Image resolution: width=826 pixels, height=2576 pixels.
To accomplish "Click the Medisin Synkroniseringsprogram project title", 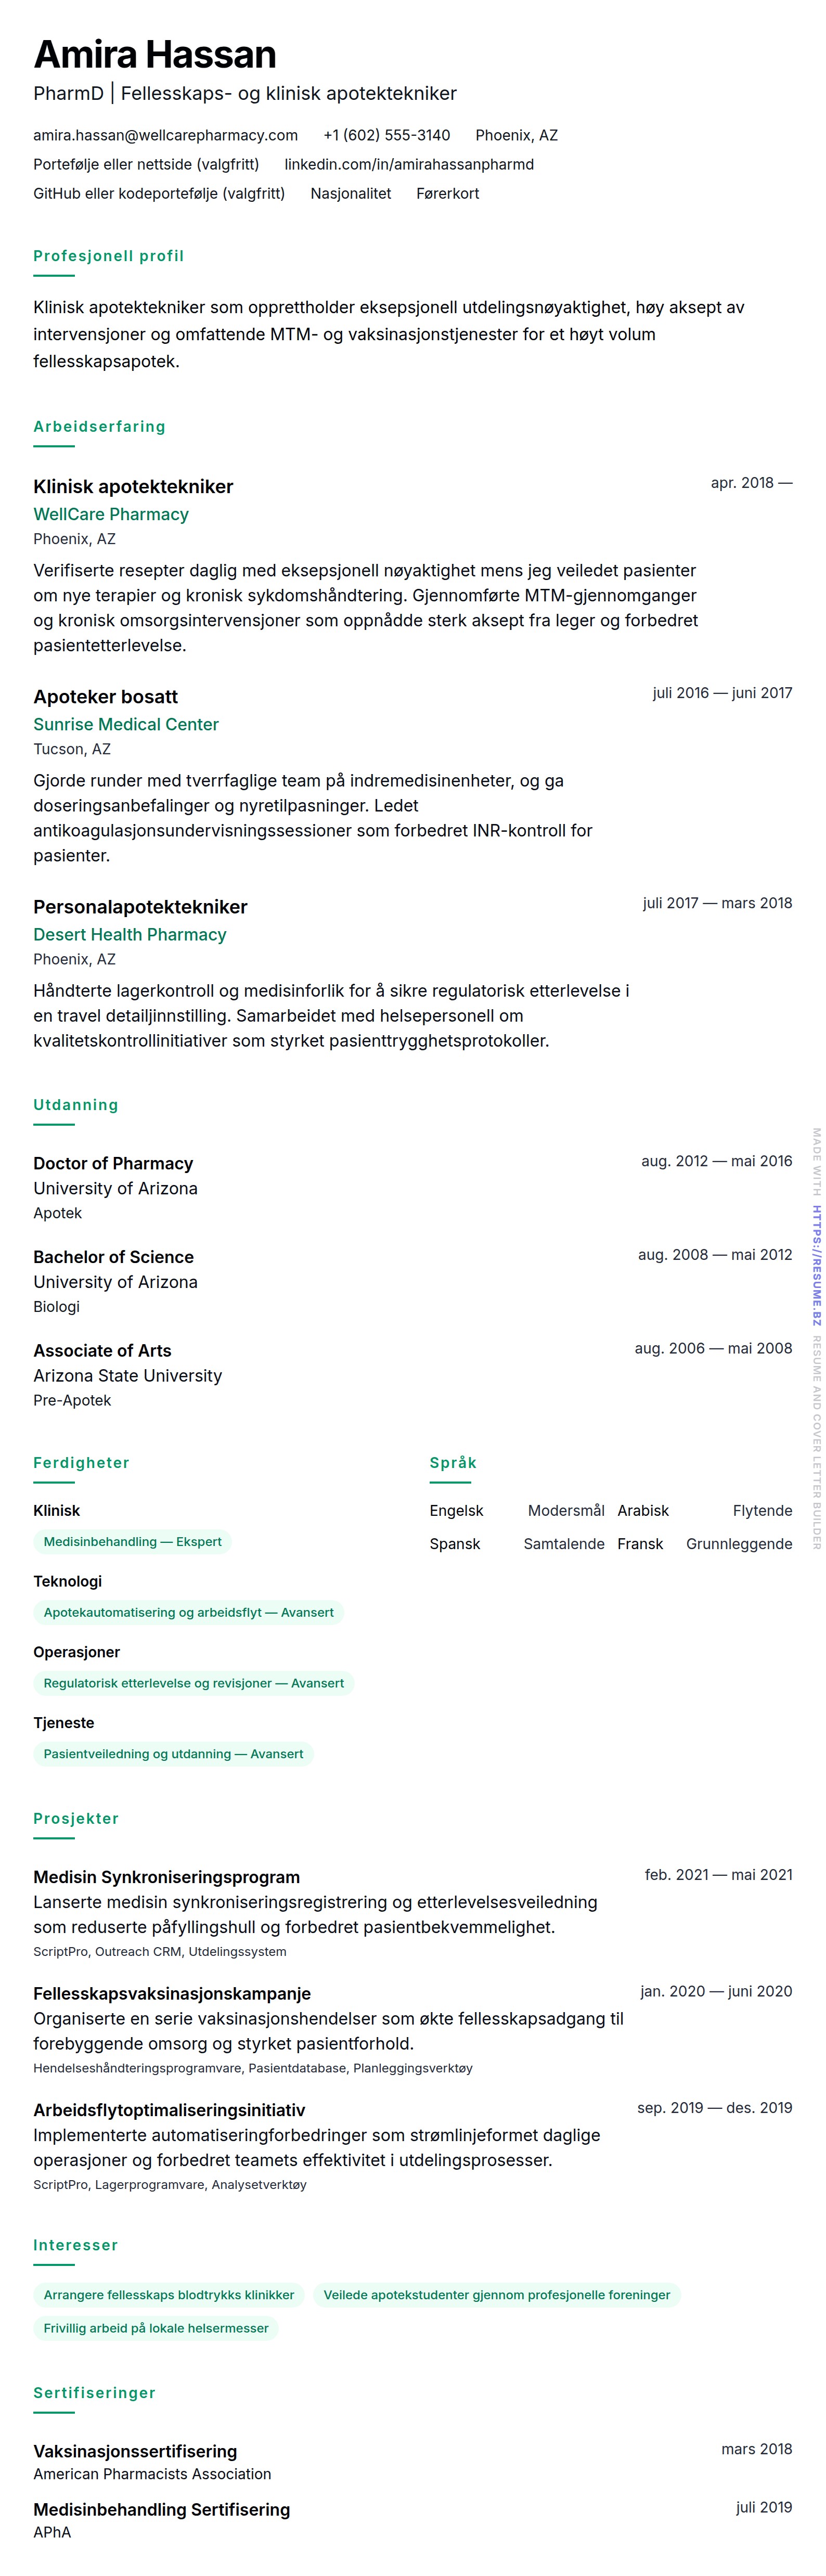I will click(x=166, y=1877).
